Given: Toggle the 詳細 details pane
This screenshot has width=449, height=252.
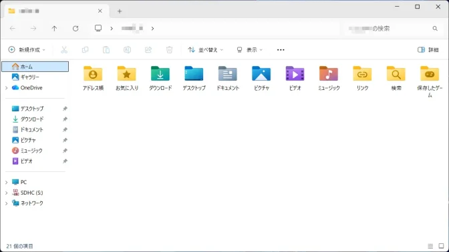Looking at the screenshot, I should [428, 50].
